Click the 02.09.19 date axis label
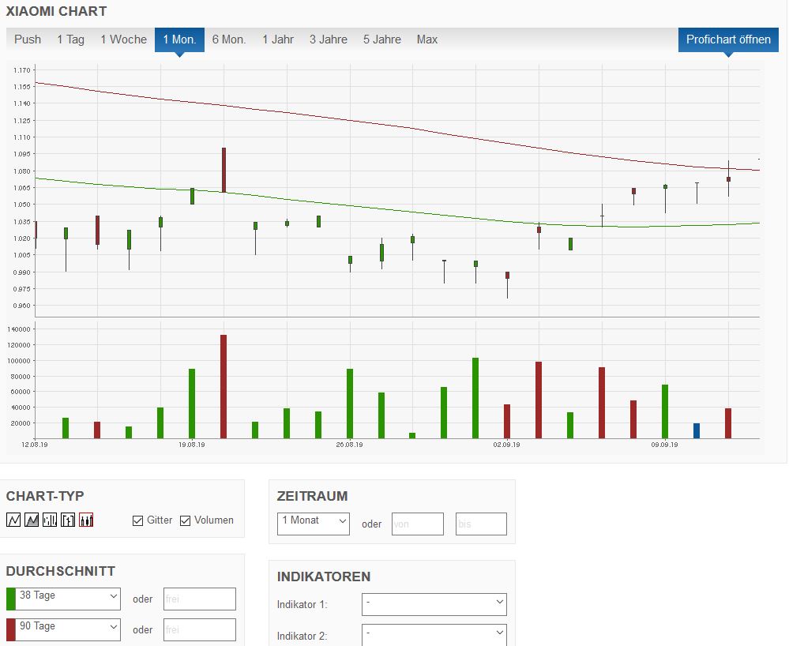Screen dimensions: 789x646 (x=507, y=445)
